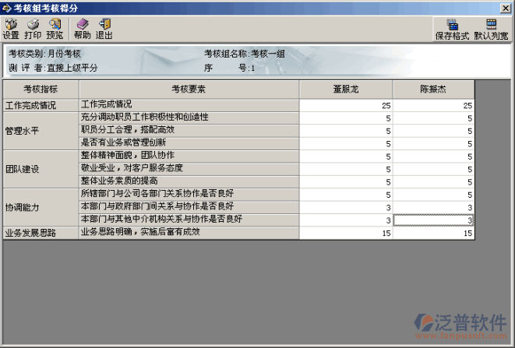This screenshot has width=515, height=348.
Task: Open 预览 print preview
Action: tap(55, 29)
